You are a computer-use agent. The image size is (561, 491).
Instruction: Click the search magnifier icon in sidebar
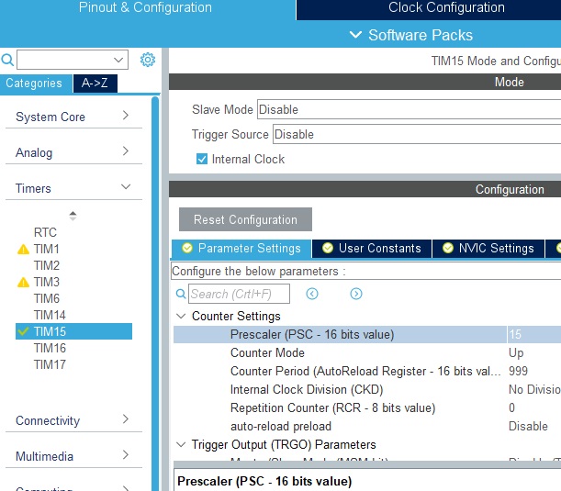coord(7,60)
